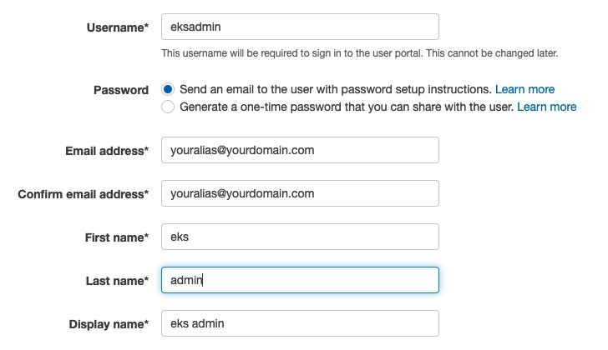Focus the Username field containing eksadmin
The height and width of the screenshot is (350, 608).
(x=300, y=27)
